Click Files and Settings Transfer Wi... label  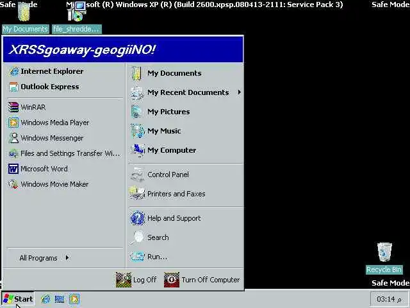70,153
